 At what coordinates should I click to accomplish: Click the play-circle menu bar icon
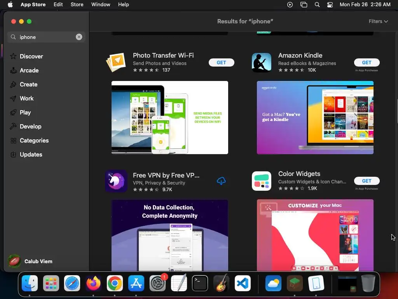pos(290,5)
